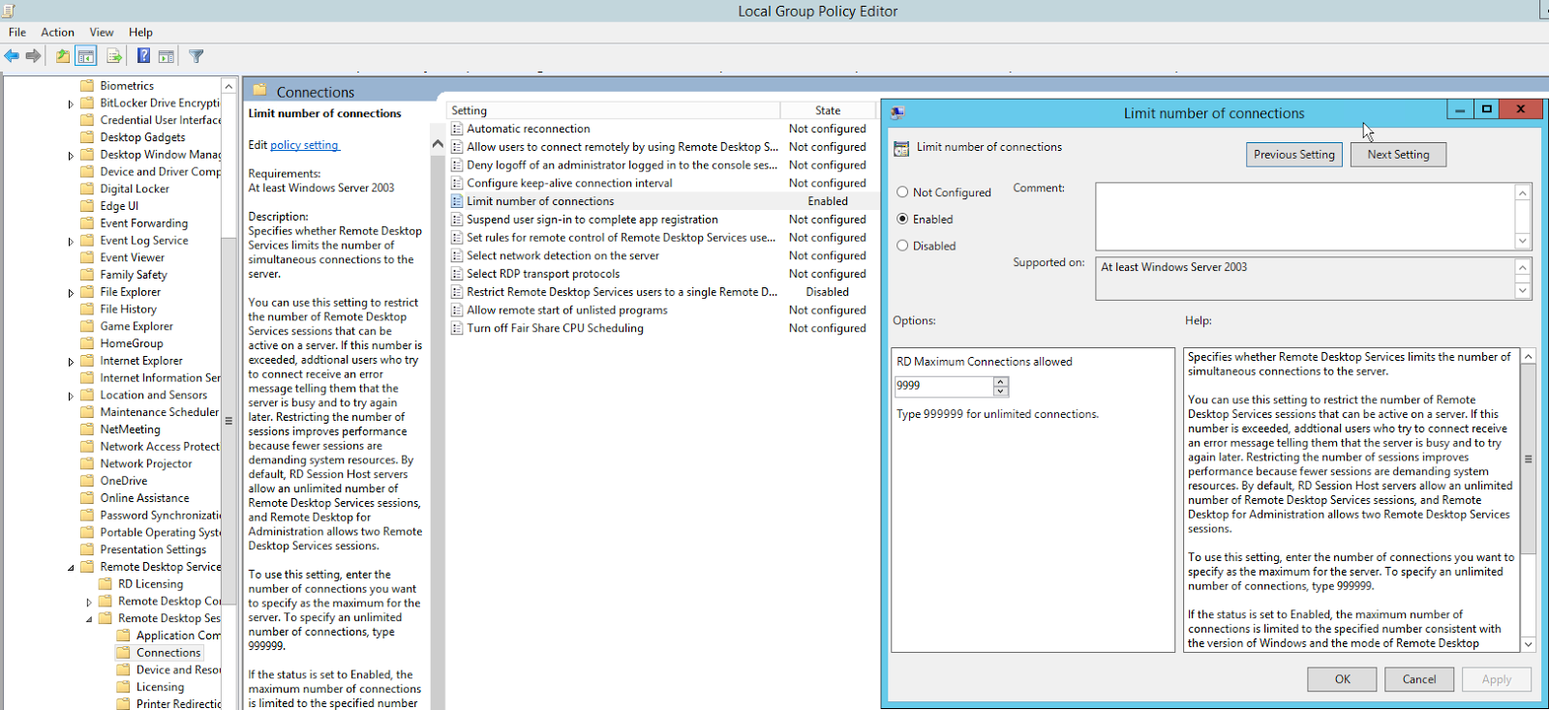Select the Disabled radio button
Screen dimensions: 1549x710
pos(902,246)
